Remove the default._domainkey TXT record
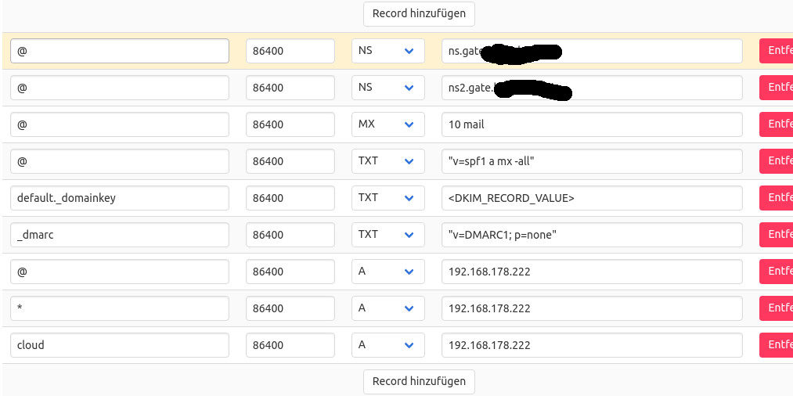793x396 pixels. point(776,198)
